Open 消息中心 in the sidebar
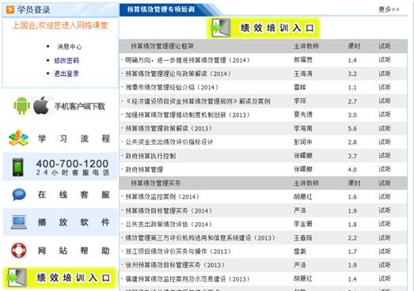This screenshot has height=291, width=414. [x=69, y=47]
